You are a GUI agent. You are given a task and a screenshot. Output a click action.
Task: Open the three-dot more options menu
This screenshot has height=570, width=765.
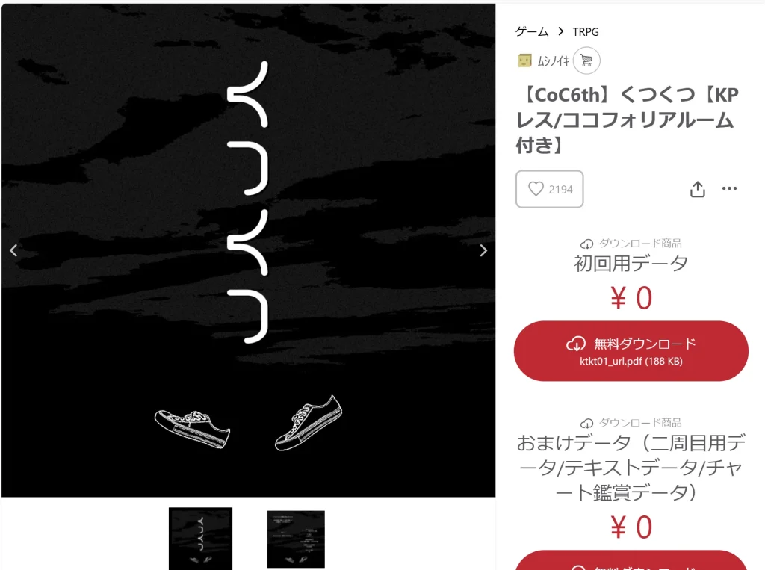[729, 188]
